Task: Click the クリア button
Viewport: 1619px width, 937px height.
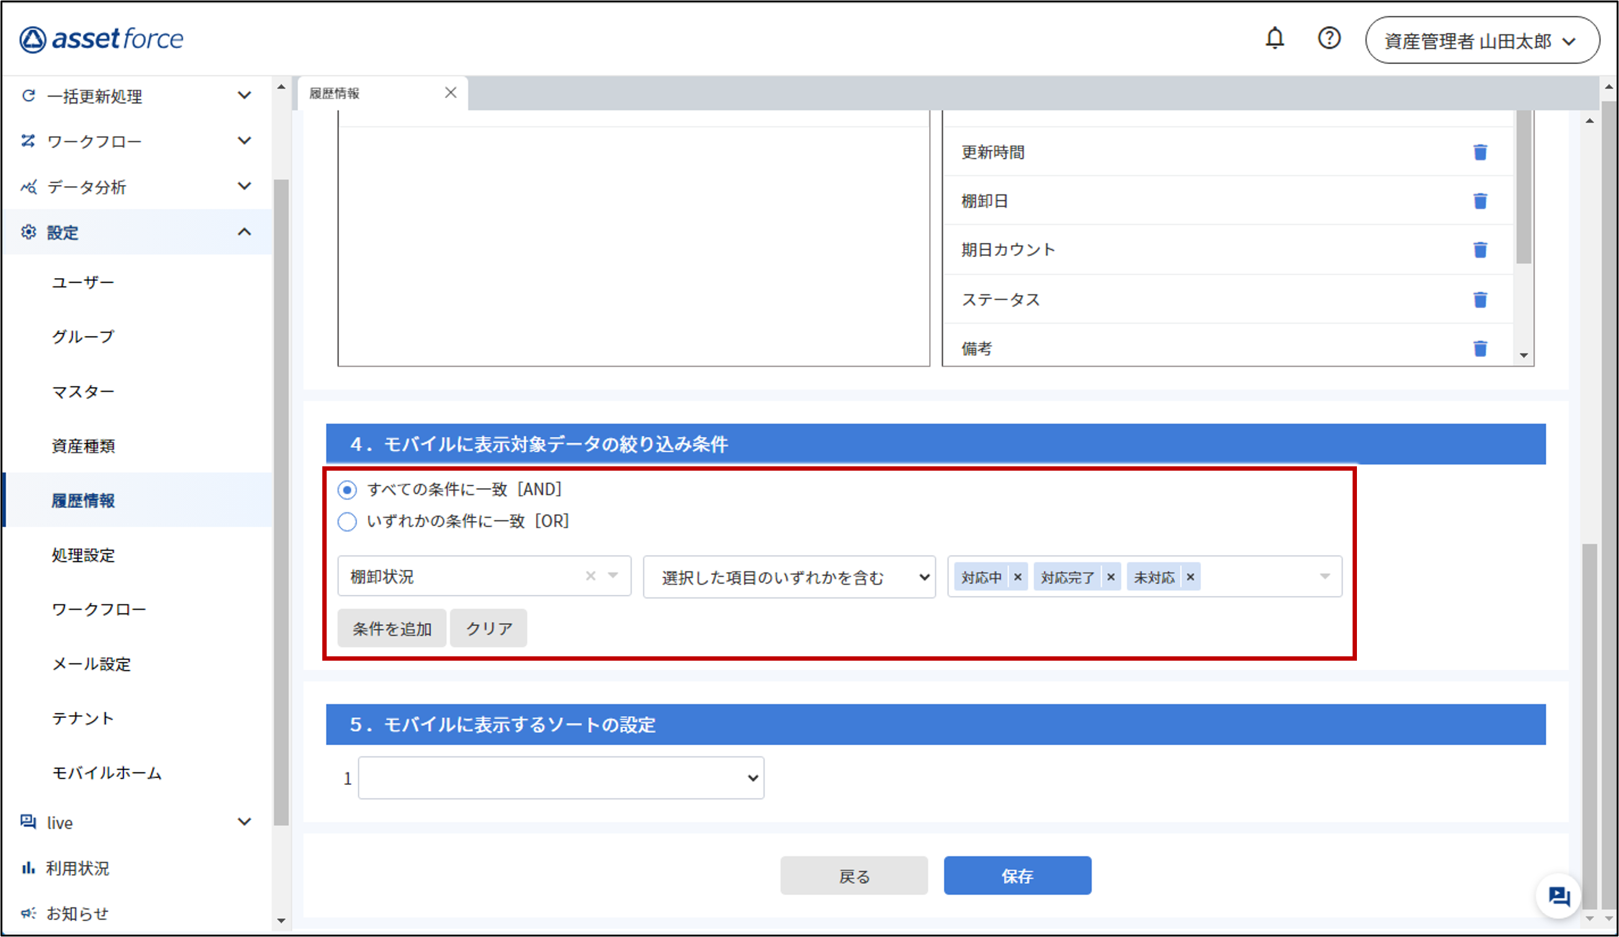Action: (489, 628)
